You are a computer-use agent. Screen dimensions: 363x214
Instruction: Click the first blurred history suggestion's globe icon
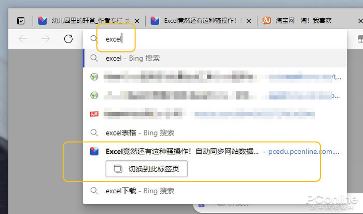point(94,76)
